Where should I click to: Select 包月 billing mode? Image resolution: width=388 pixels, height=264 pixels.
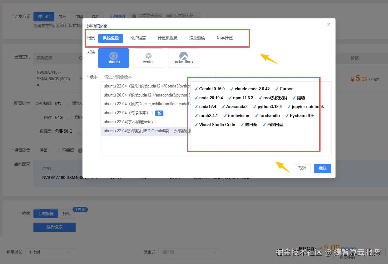click(96, 16)
